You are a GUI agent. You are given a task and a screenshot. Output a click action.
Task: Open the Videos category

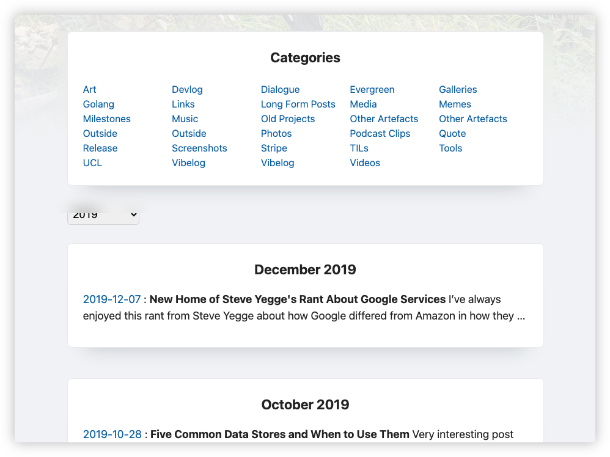(x=365, y=163)
